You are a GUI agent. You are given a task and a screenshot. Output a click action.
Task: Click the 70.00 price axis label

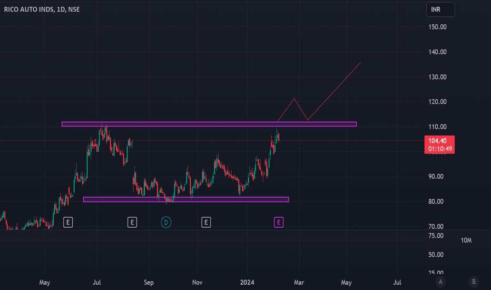click(x=436, y=226)
